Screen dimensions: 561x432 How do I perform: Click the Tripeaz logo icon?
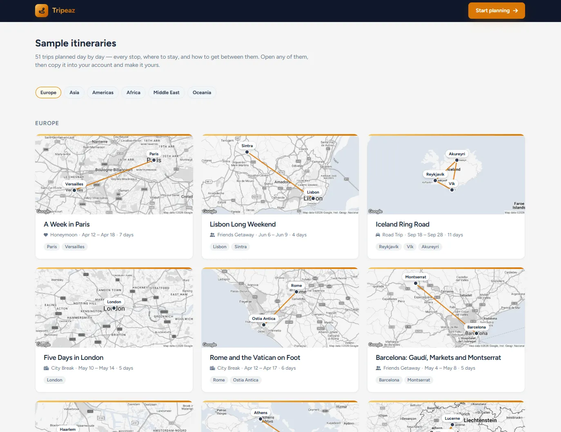[42, 11]
